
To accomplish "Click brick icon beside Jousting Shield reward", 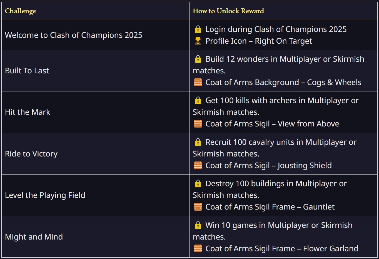I will click(198, 165).
